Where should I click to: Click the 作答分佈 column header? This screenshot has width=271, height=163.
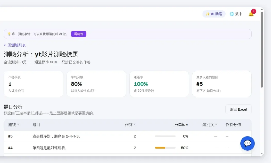pyautogui.click(x=233, y=125)
